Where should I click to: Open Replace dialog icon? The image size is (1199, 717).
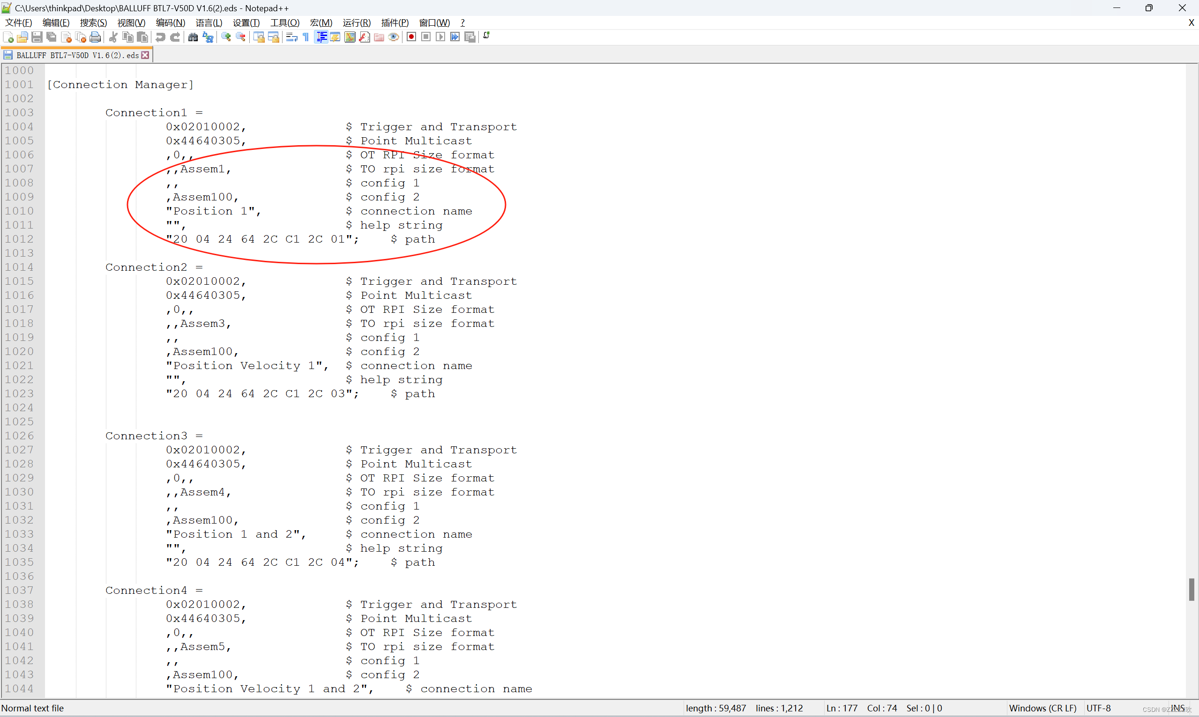(x=208, y=37)
